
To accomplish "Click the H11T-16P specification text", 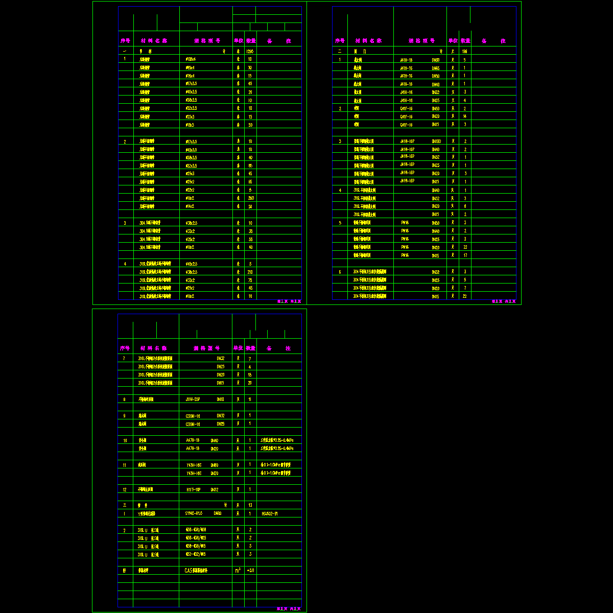I will point(194,489).
